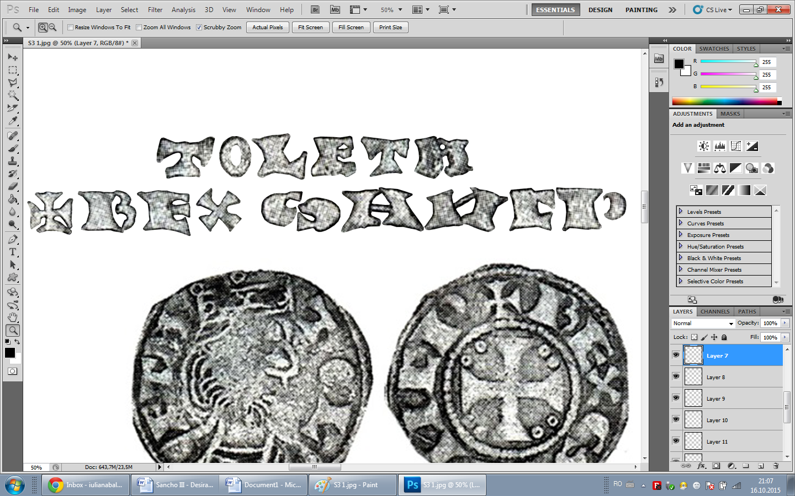The height and width of the screenshot is (496, 795).
Task: Pick the Eyedropper tool in the toolbox
Action: tap(13, 121)
